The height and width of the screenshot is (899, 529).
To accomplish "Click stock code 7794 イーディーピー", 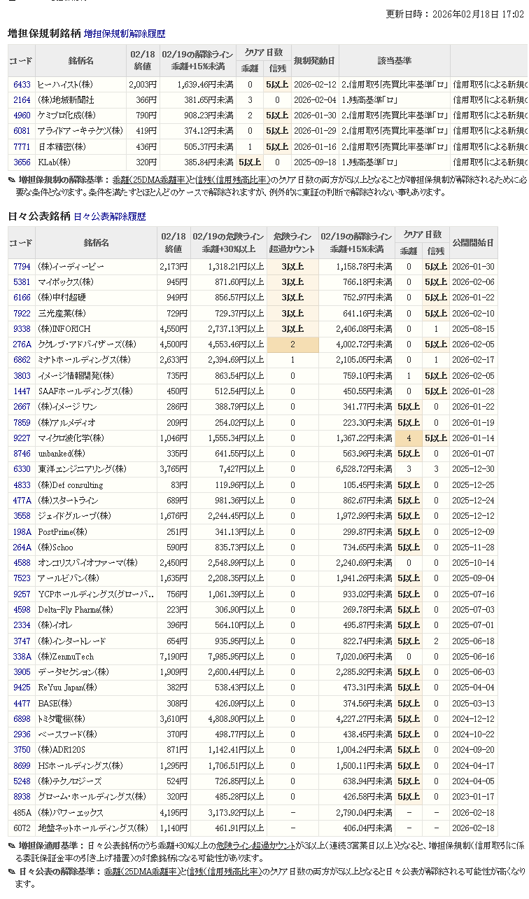I will click(22, 267).
